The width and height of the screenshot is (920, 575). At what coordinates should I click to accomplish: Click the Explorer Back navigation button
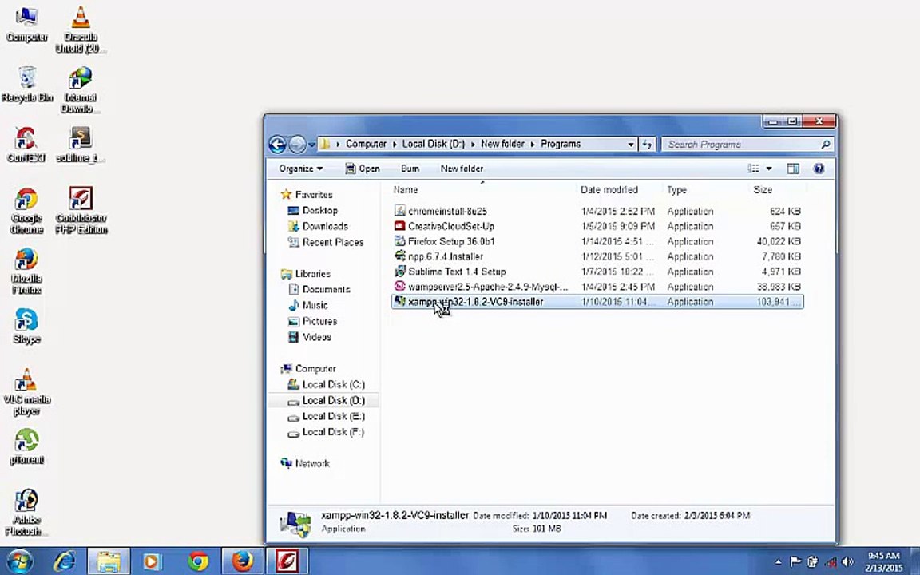point(278,144)
